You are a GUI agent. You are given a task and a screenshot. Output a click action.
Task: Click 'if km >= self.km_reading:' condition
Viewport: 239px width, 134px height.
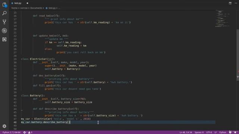[x=63, y=42]
